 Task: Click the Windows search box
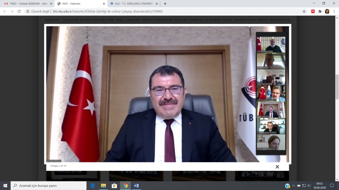49,186
